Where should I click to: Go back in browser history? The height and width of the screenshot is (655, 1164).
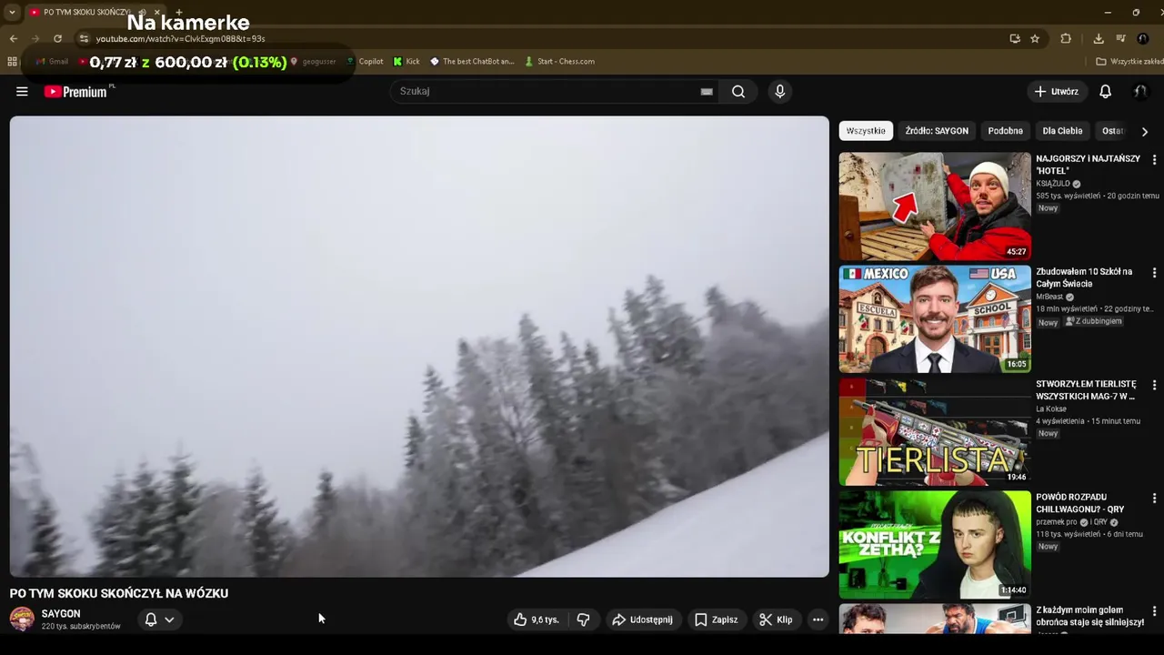13,38
